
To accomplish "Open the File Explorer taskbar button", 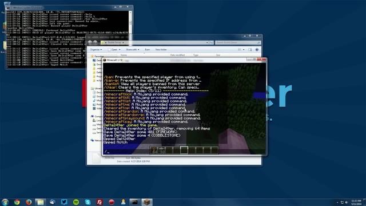I will (41, 202).
